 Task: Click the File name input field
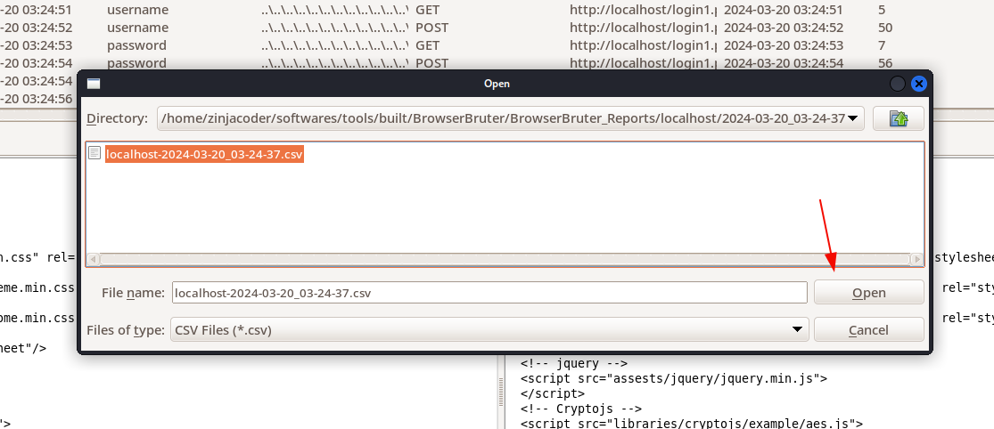489,292
